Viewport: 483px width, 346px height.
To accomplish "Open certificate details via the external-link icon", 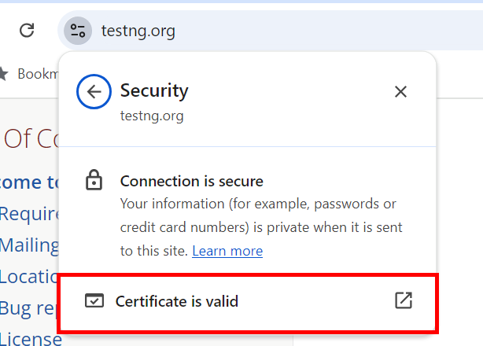I will click(x=403, y=300).
